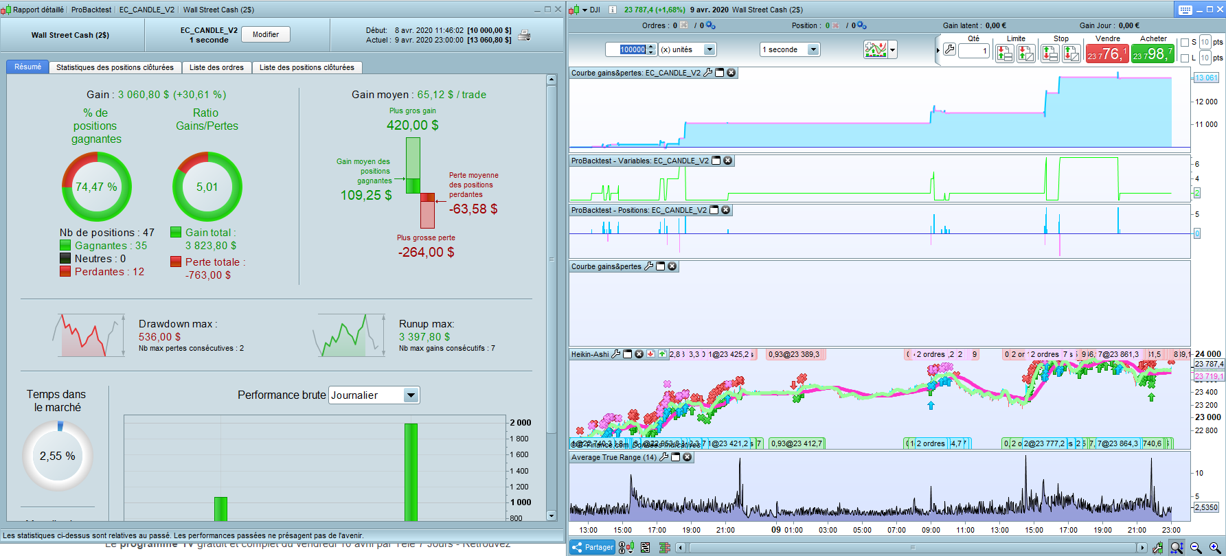Click the Partager share button
This screenshot has height=556, width=1226.
tap(593, 547)
